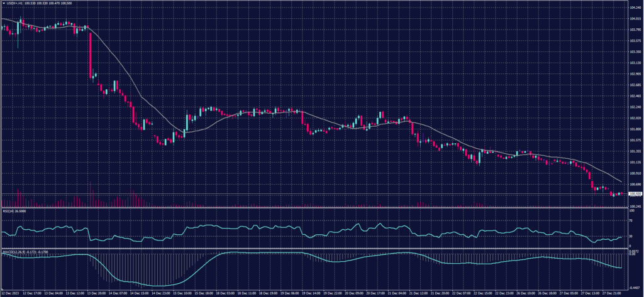
Task: Select the RSI(14) indicator label
Action: (12, 212)
